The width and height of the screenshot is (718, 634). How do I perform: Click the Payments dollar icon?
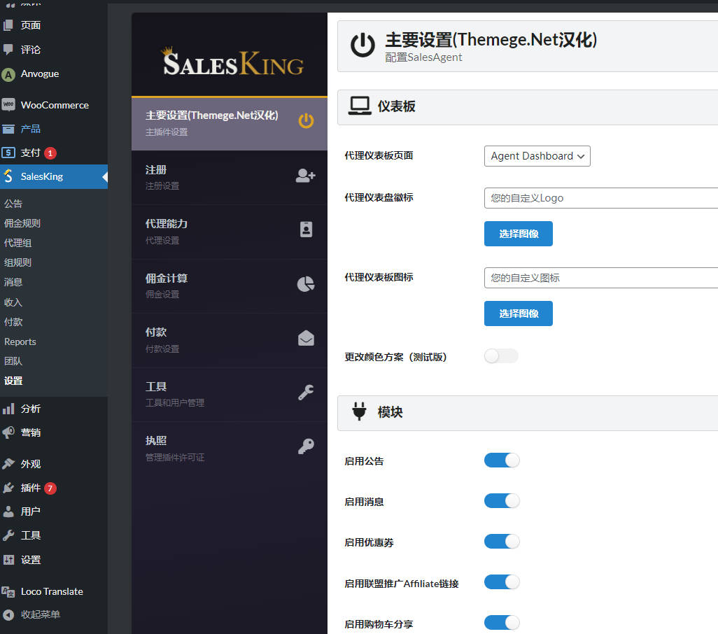pos(8,153)
